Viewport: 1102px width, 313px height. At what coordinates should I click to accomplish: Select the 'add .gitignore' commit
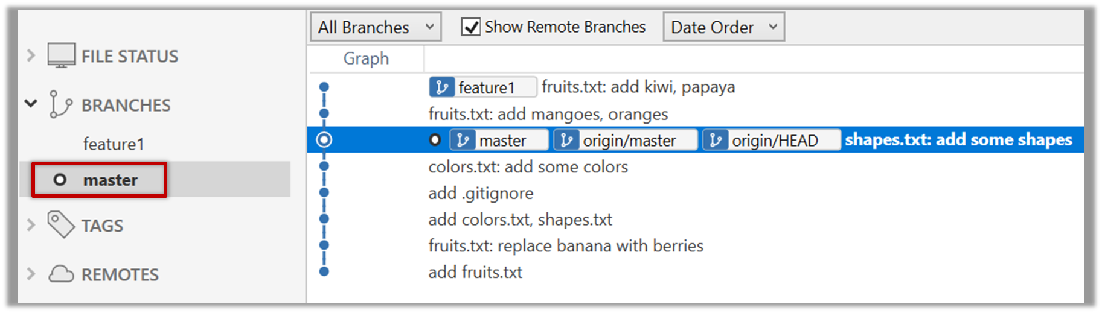click(x=481, y=193)
